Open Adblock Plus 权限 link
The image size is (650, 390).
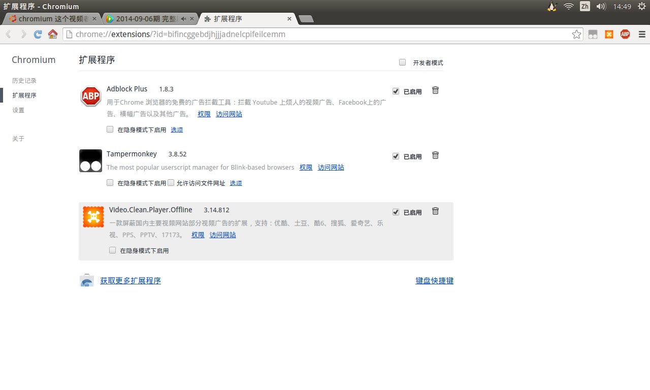[204, 114]
